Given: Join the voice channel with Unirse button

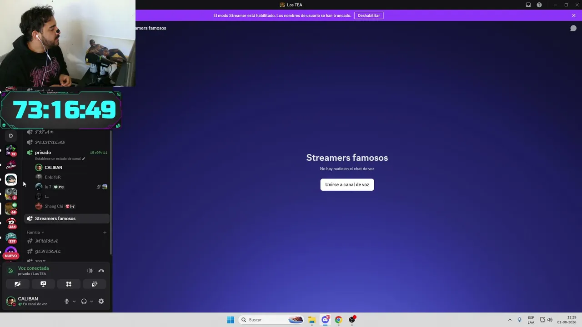Looking at the screenshot, I should point(347,185).
